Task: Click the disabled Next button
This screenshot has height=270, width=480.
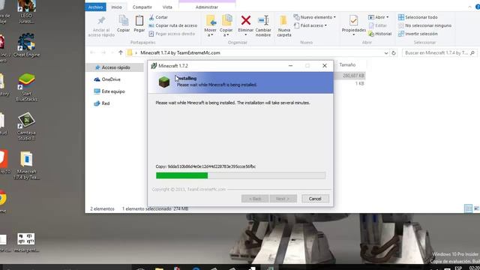Action: tap(283, 199)
